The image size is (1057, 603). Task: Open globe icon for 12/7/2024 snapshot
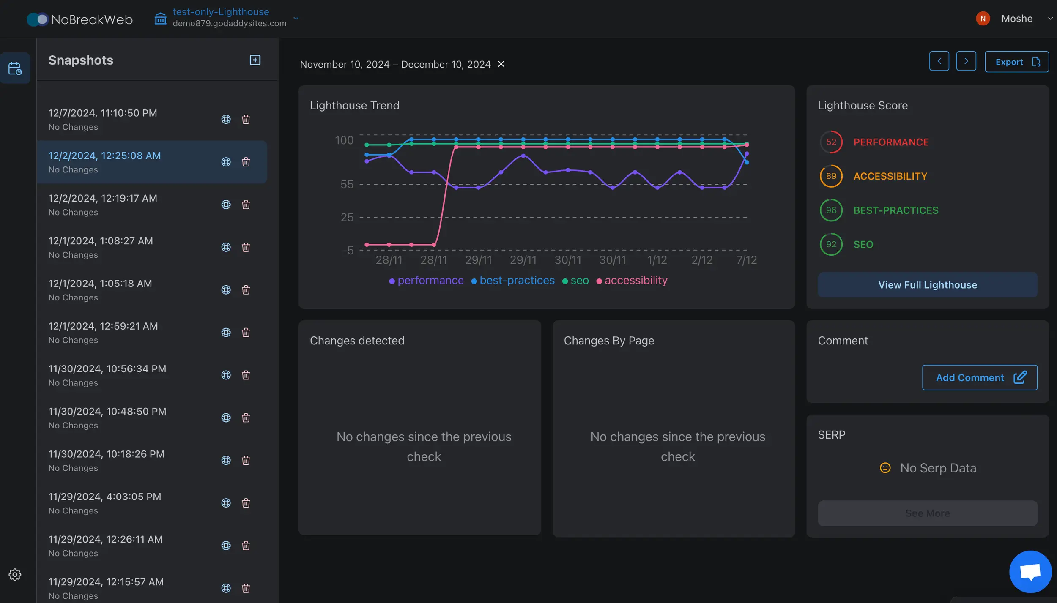[x=226, y=120]
